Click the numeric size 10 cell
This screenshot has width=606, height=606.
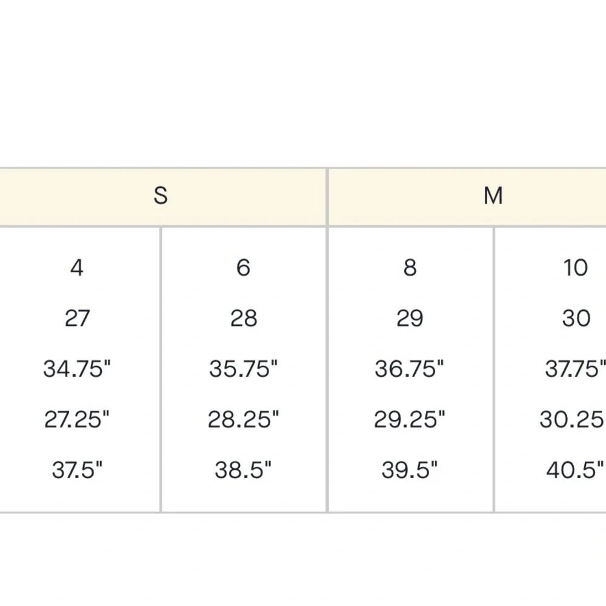coord(576,267)
